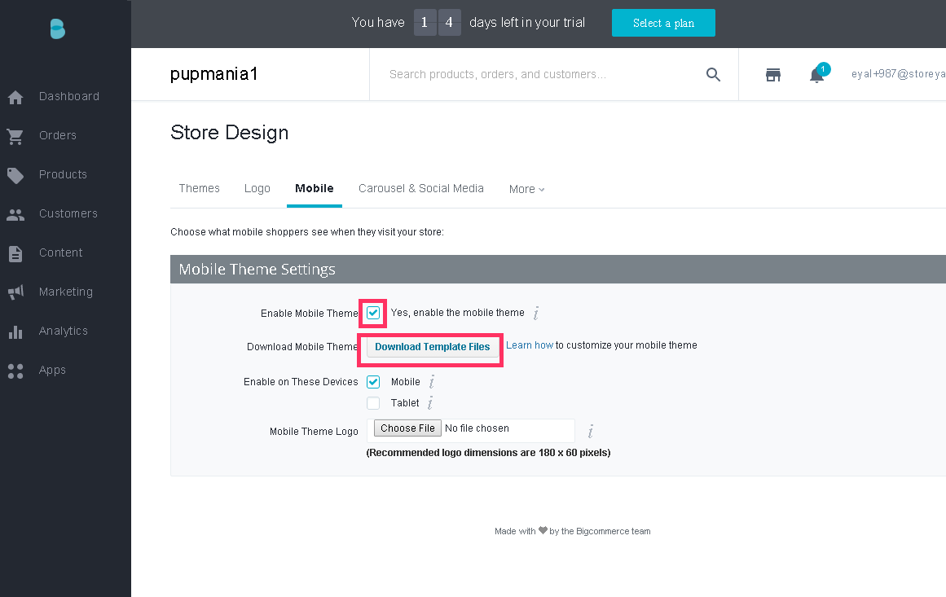Enable the Tablet device checkbox

click(373, 403)
